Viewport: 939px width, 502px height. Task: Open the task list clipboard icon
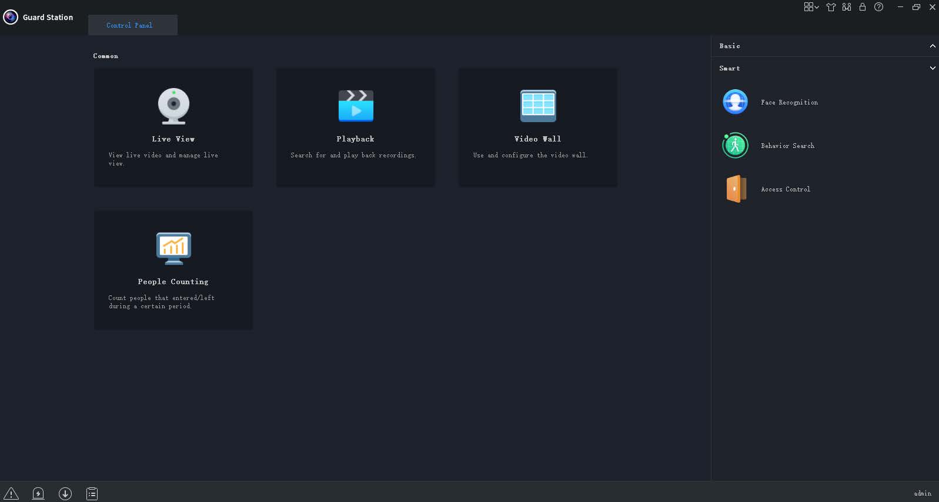coord(92,493)
